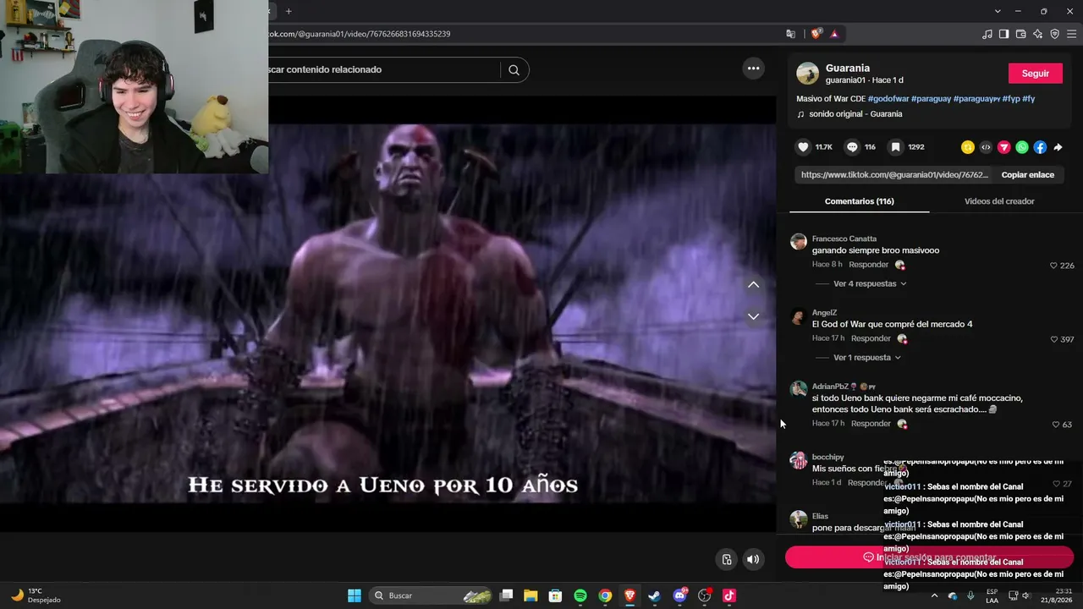Click the Copiar enlace button
The height and width of the screenshot is (609, 1083).
click(1028, 175)
